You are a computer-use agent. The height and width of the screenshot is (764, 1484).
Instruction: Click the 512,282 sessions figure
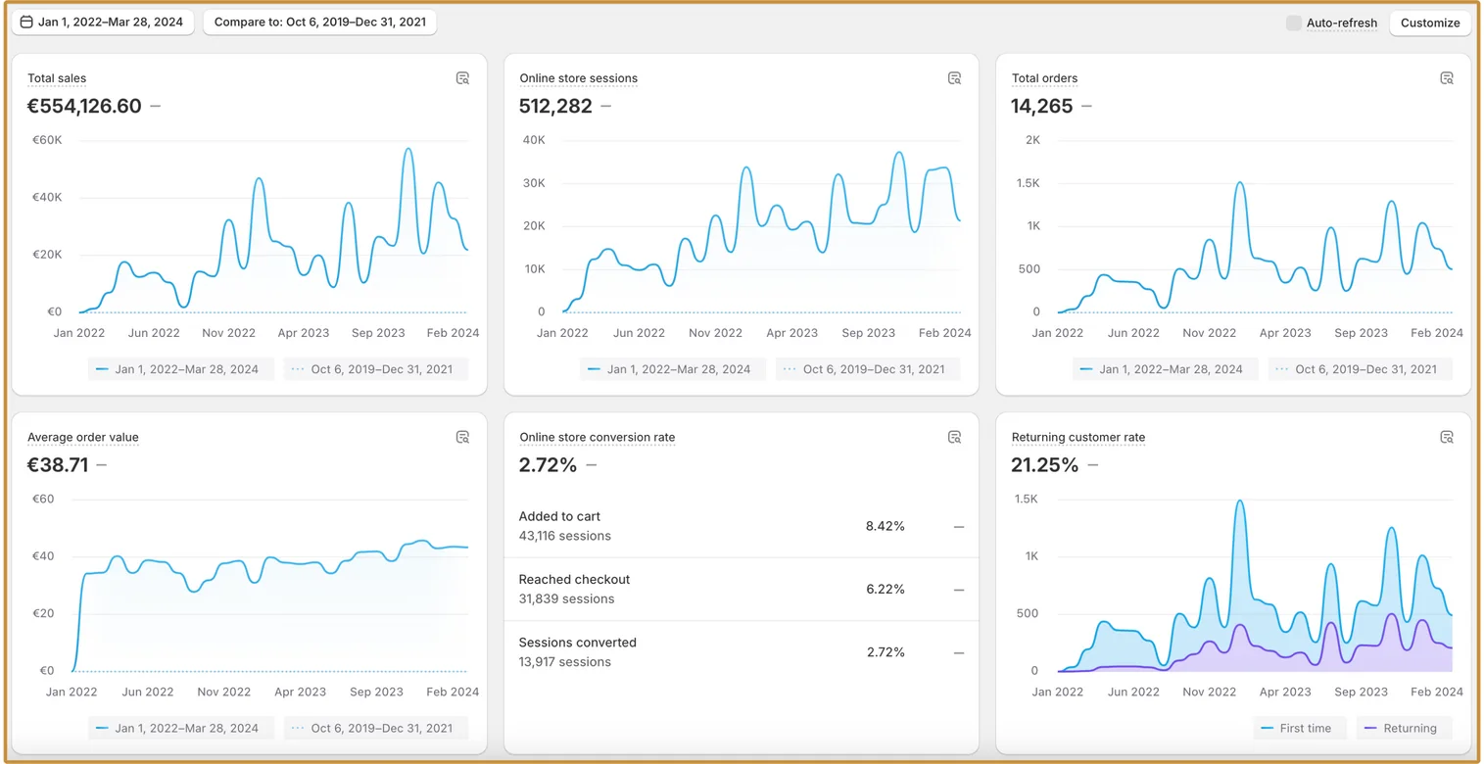coord(555,106)
